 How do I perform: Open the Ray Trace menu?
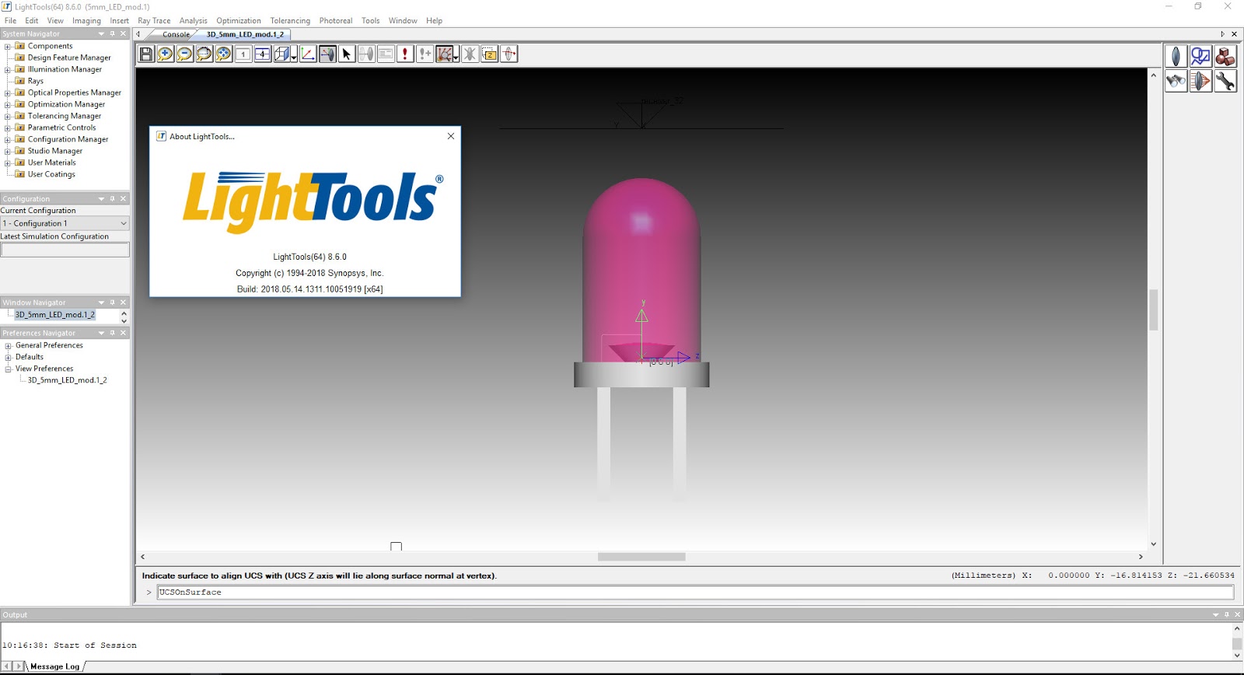[x=154, y=21]
